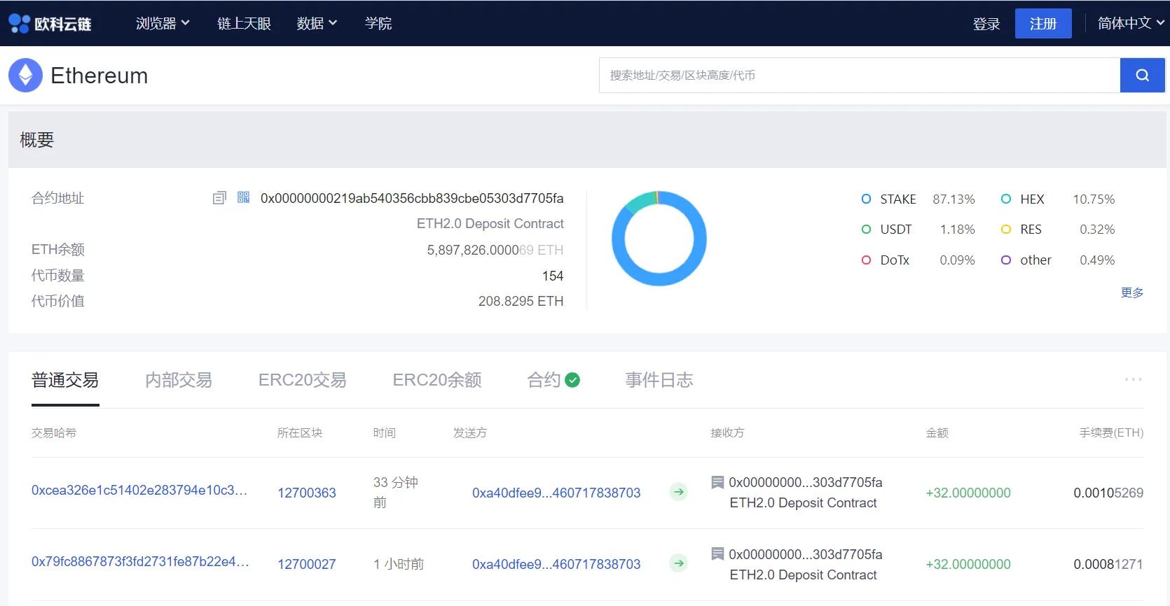Image resolution: width=1170 pixels, height=606 pixels.
Task: Click the DoTx legend color marker
Action: pos(866,260)
